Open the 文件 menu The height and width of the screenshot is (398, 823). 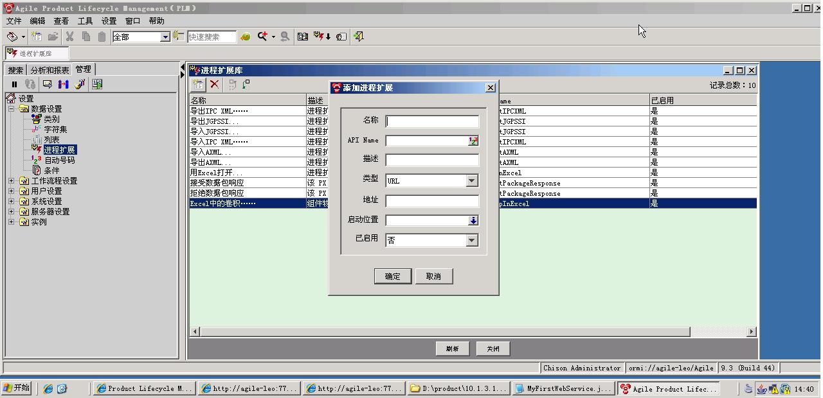point(14,21)
